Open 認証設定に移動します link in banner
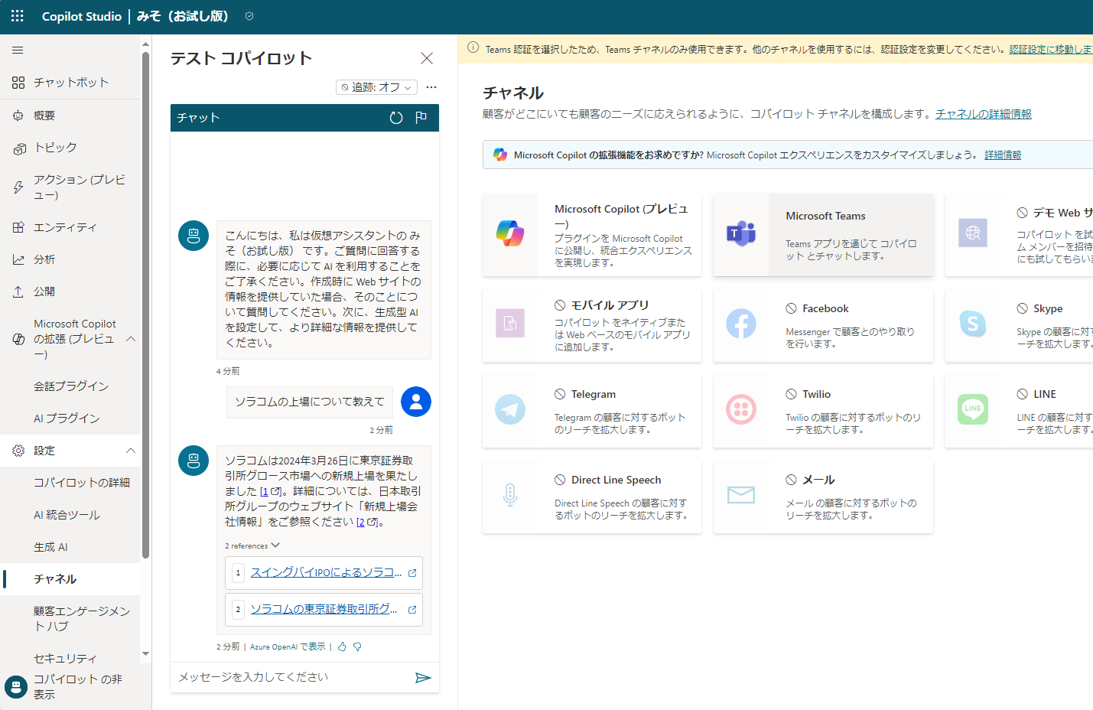 (1051, 49)
